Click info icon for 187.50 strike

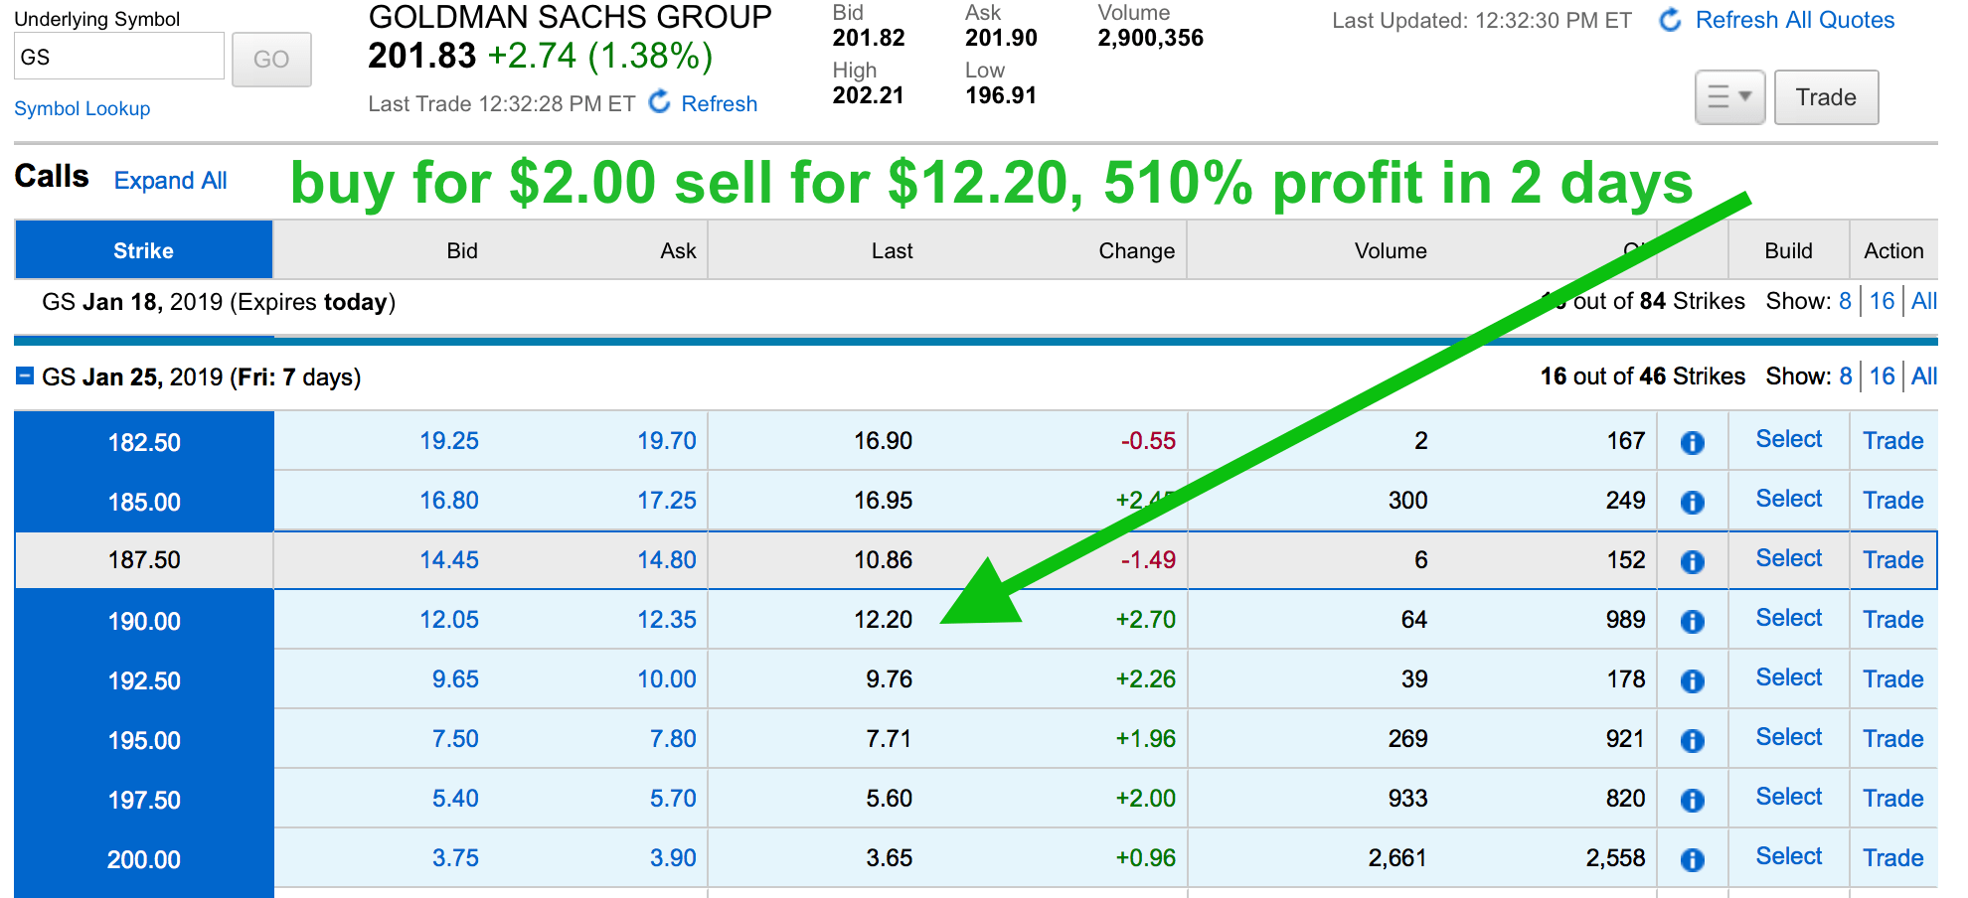(x=1692, y=561)
